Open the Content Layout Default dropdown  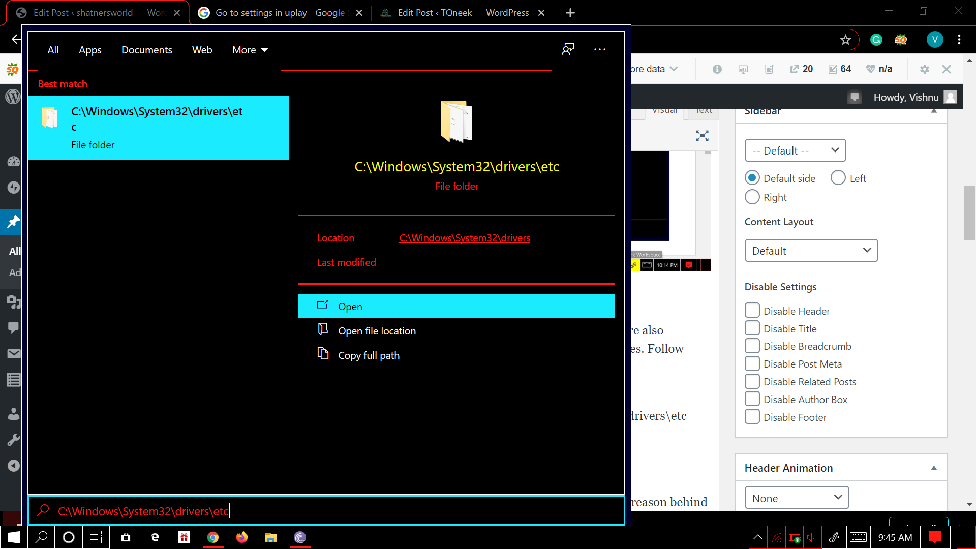(x=811, y=251)
